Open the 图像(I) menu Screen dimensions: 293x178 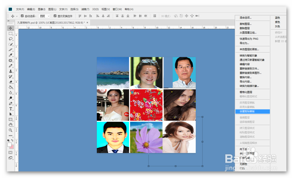[42, 9]
